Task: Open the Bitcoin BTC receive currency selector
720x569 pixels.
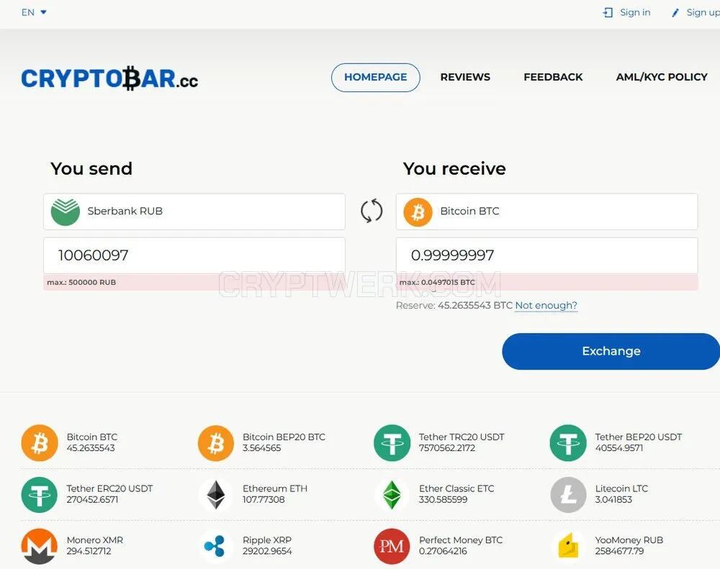Action: pyautogui.click(x=547, y=211)
